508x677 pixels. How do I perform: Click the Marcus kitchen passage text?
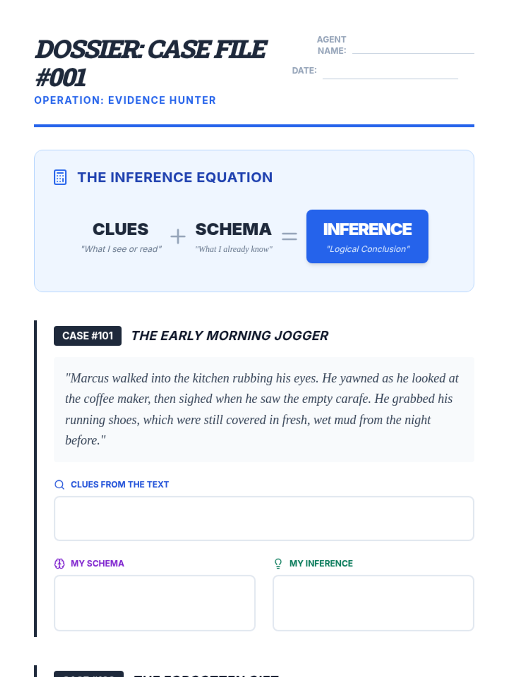pyautogui.click(x=262, y=409)
